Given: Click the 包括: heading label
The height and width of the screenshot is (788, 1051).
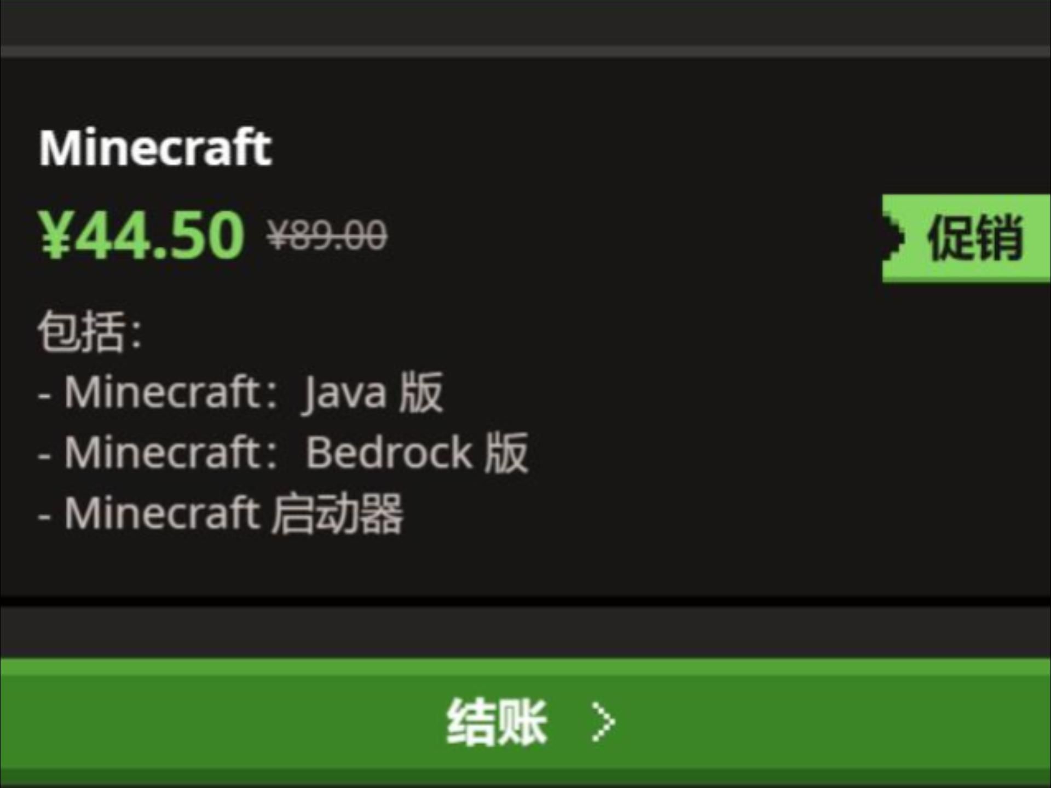Looking at the screenshot, I should [x=90, y=331].
